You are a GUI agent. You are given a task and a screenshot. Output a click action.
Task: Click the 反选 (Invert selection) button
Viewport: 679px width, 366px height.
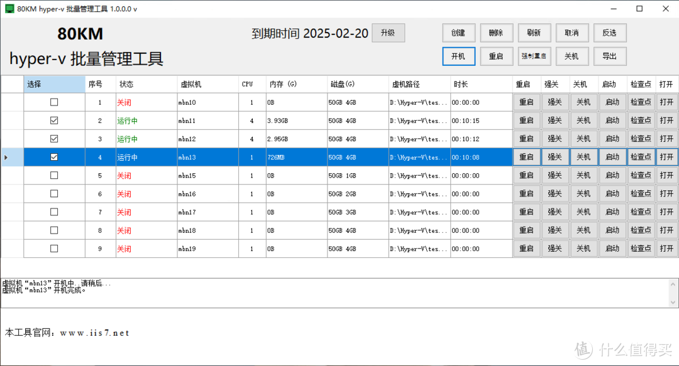610,33
